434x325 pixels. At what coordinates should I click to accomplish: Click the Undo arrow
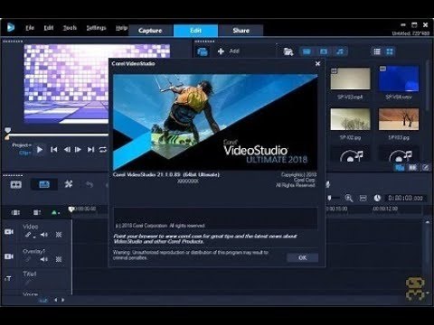tap(90, 184)
